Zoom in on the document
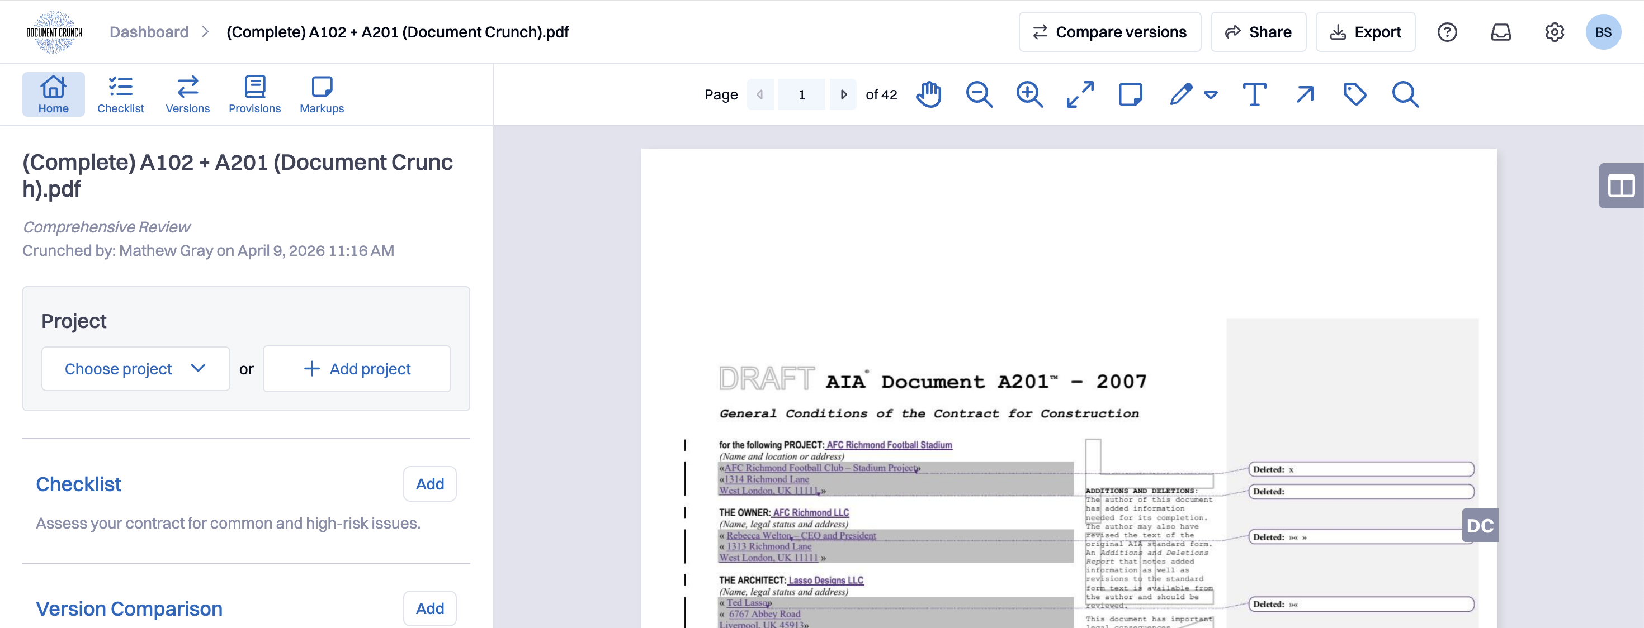 (x=1029, y=94)
